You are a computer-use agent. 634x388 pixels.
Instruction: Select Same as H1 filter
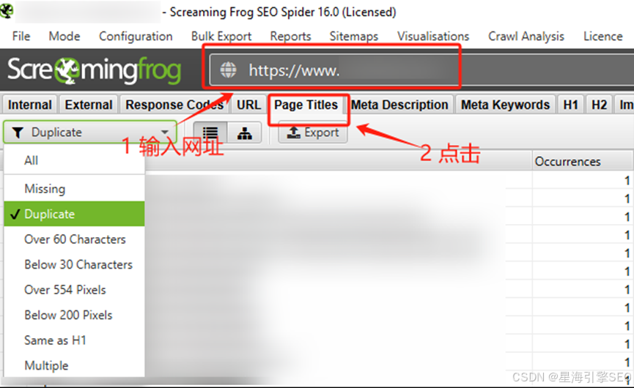[x=75, y=340]
